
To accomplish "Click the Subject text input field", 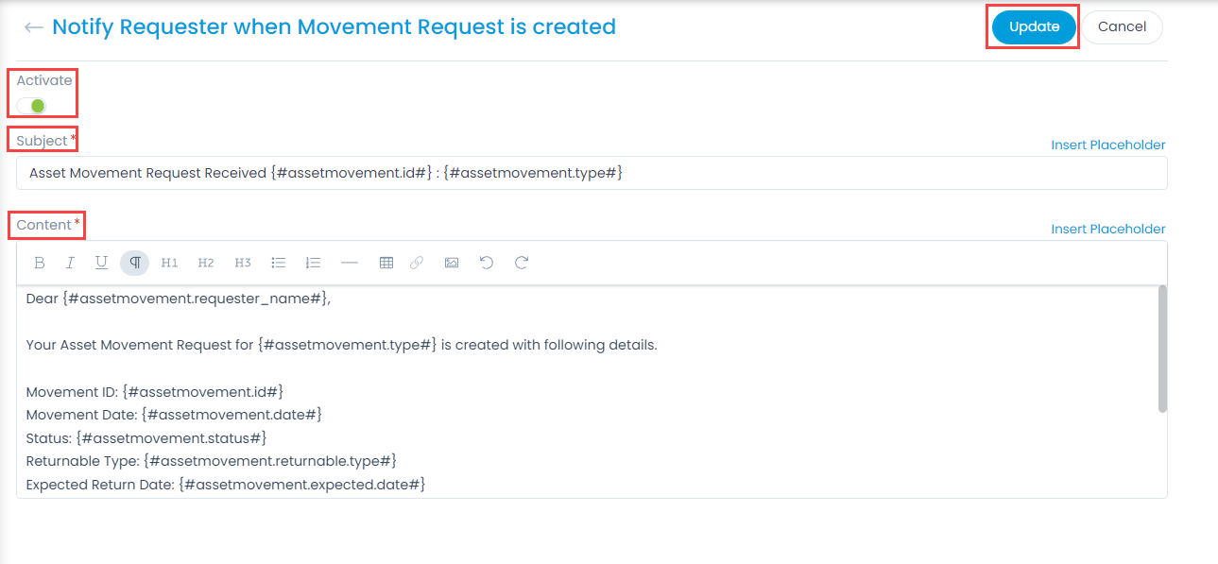I will point(592,174).
